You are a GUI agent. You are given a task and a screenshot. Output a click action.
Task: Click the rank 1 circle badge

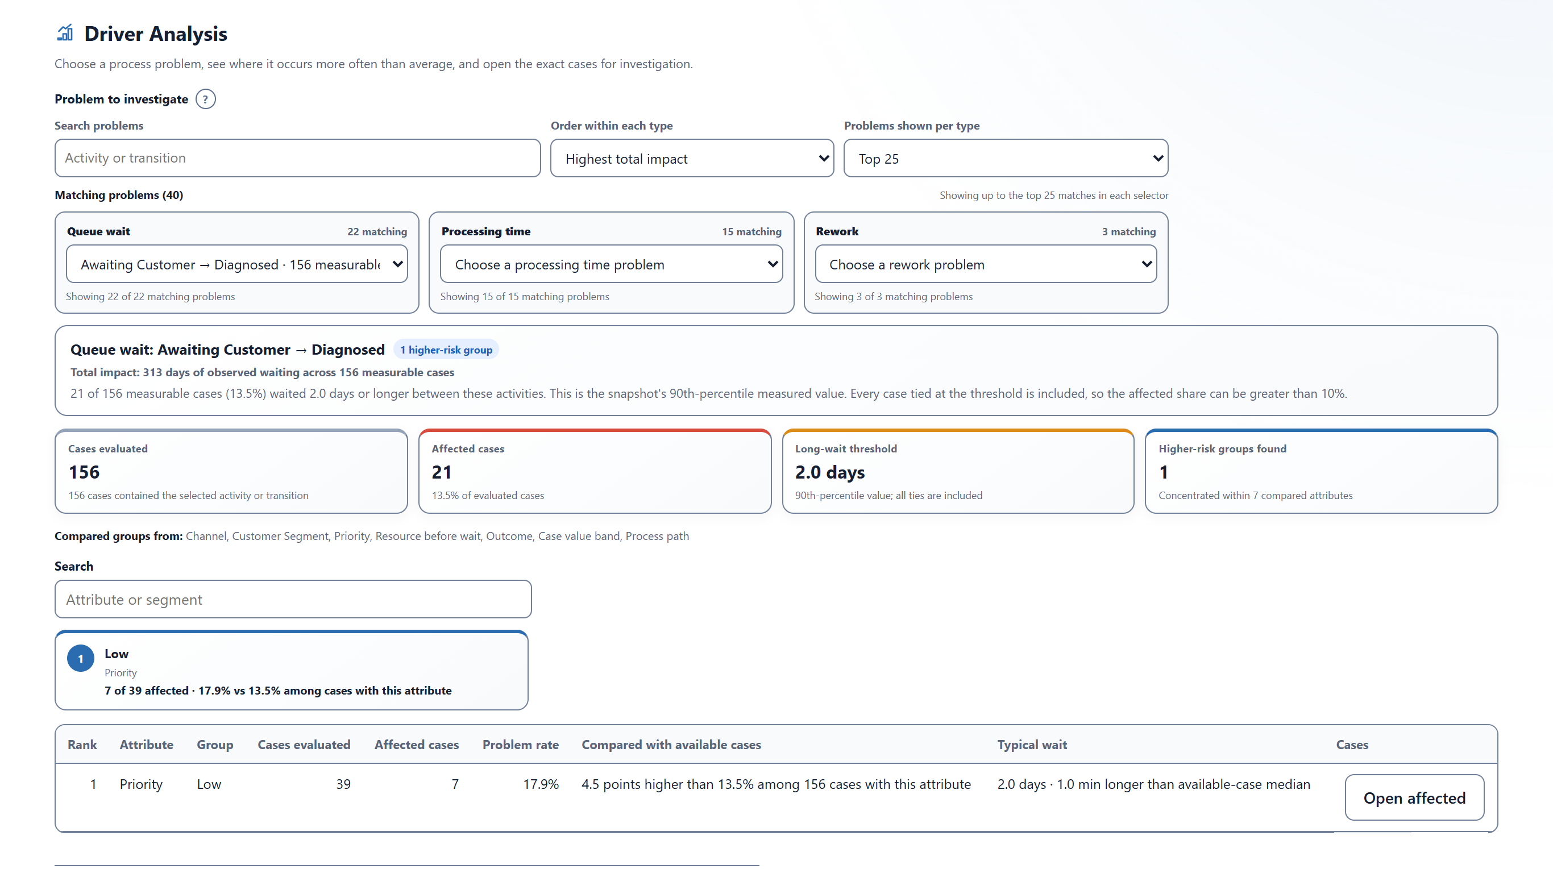click(80, 659)
